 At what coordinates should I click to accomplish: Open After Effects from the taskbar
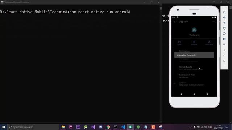[78, 127]
